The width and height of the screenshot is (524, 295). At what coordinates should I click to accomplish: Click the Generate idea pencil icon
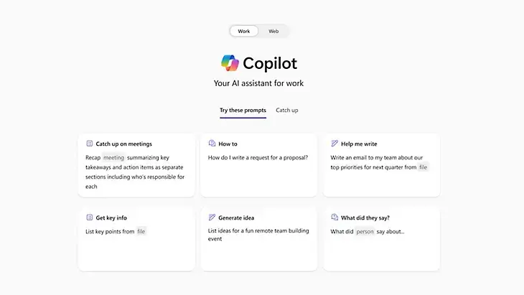(212, 217)
